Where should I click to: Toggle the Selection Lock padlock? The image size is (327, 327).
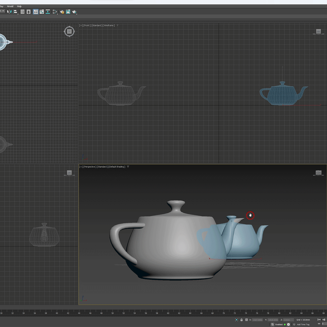pyautogui.click(x=241, y=320)
